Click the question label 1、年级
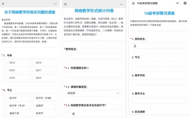The image size is (190, 118). click(x=7, y=55)
